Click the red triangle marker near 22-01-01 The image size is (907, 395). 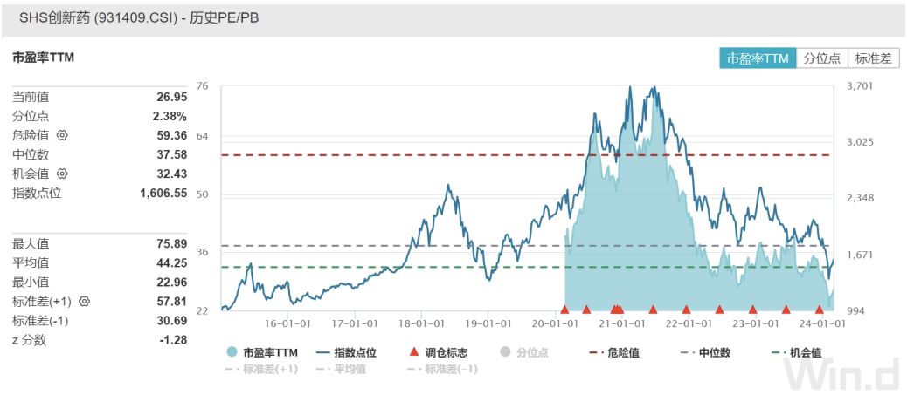click(686, 310)
